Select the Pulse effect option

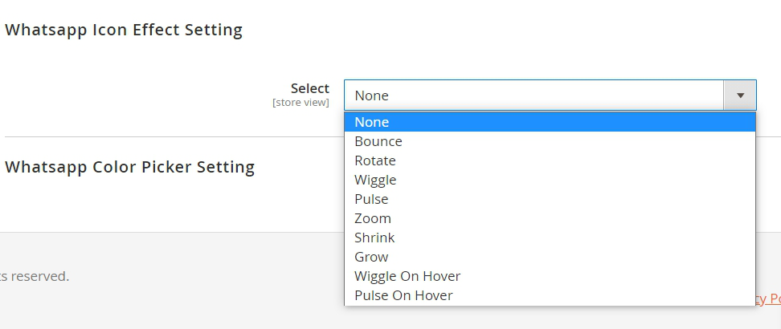point(371,199)
